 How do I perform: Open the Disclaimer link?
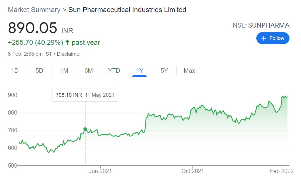tap(69, 54)
